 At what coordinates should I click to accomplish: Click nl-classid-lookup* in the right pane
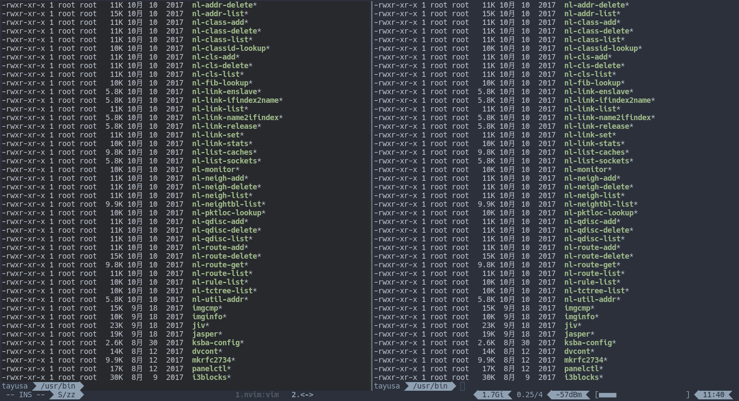click(603, 48)
